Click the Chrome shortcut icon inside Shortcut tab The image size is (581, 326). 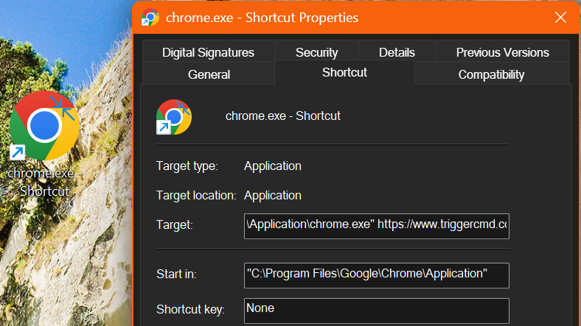click(x=173, y=117)
